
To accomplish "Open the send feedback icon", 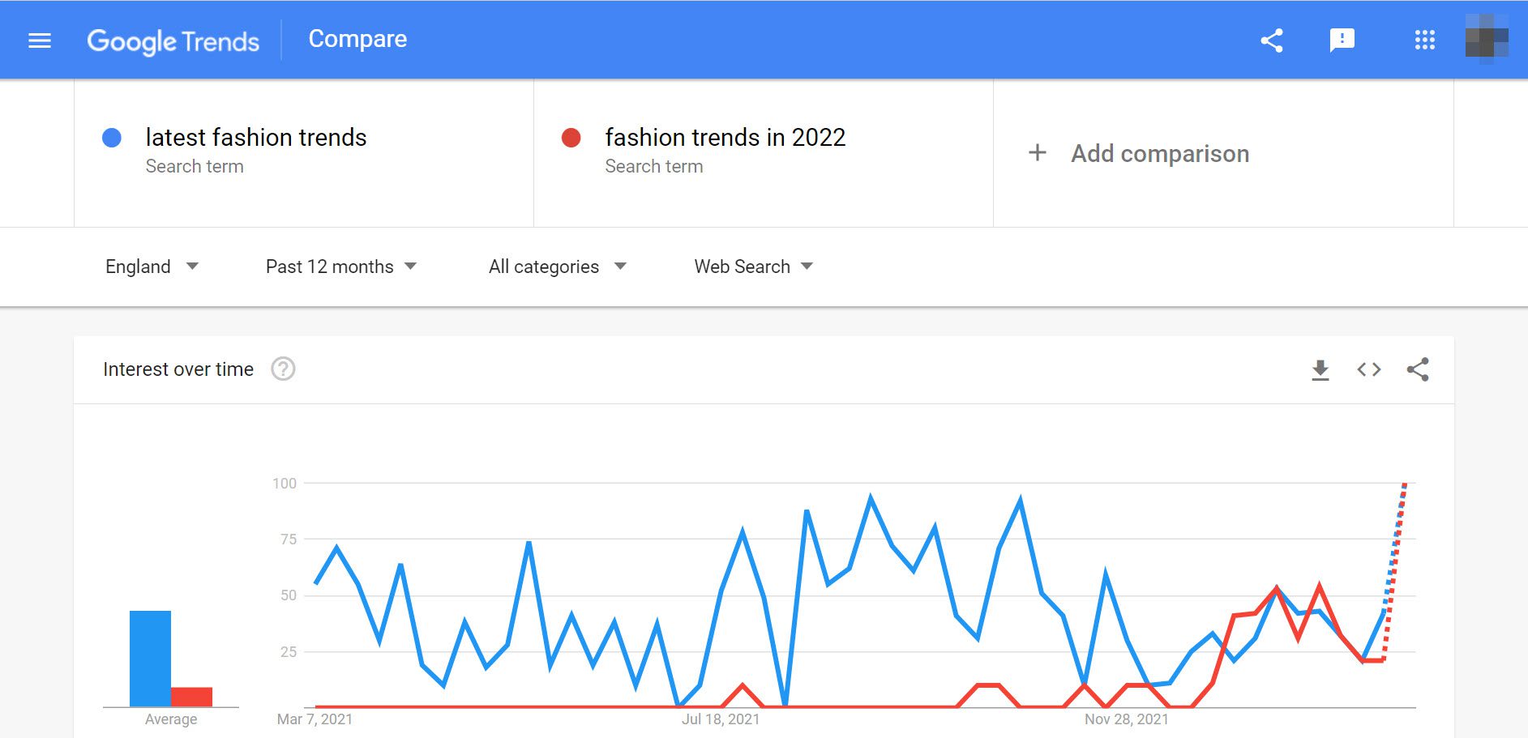I will click(x=1341, y=39).
